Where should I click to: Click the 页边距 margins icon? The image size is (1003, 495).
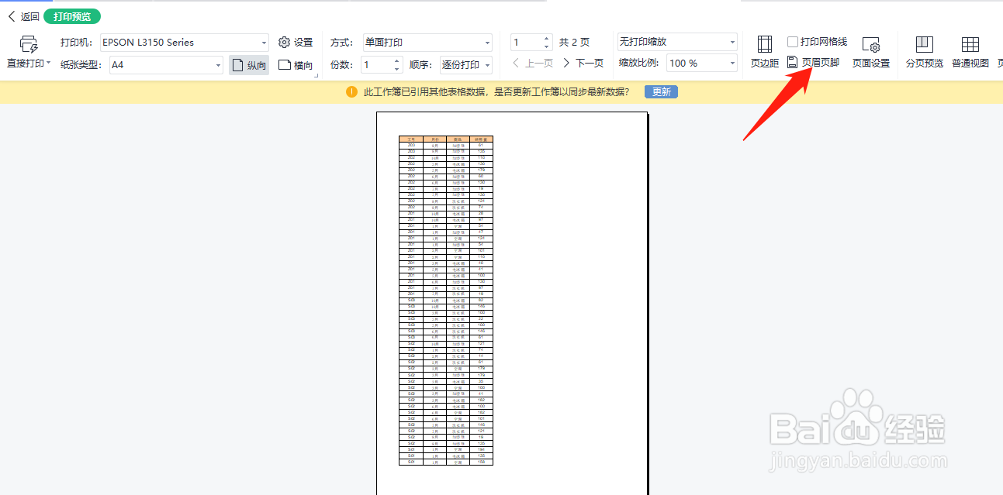pyautogui.click(x=764, y=52)
